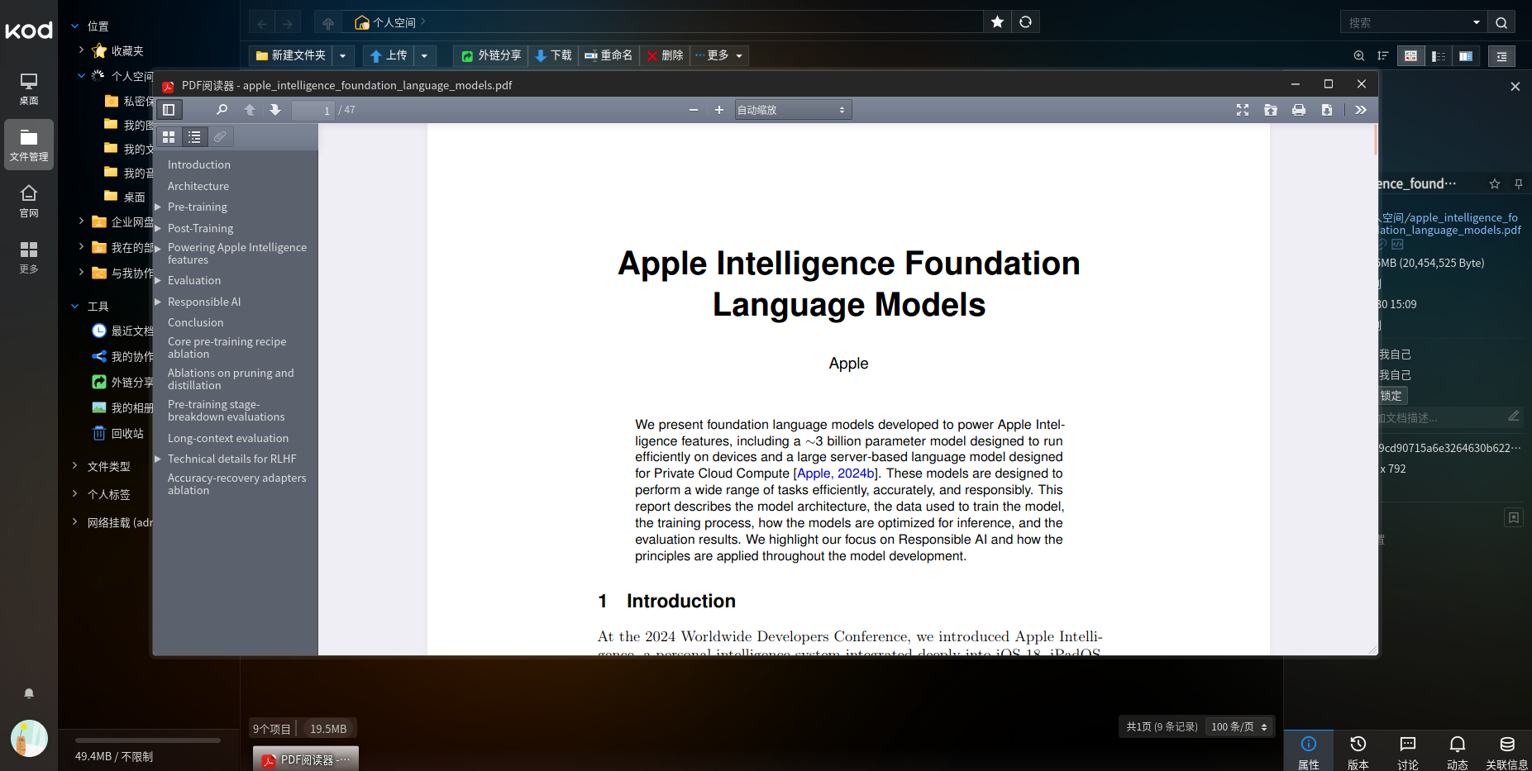This screenshot has height=771, width=1532.
Task: Zoom out the PDF document
Action: coord(694,110)
